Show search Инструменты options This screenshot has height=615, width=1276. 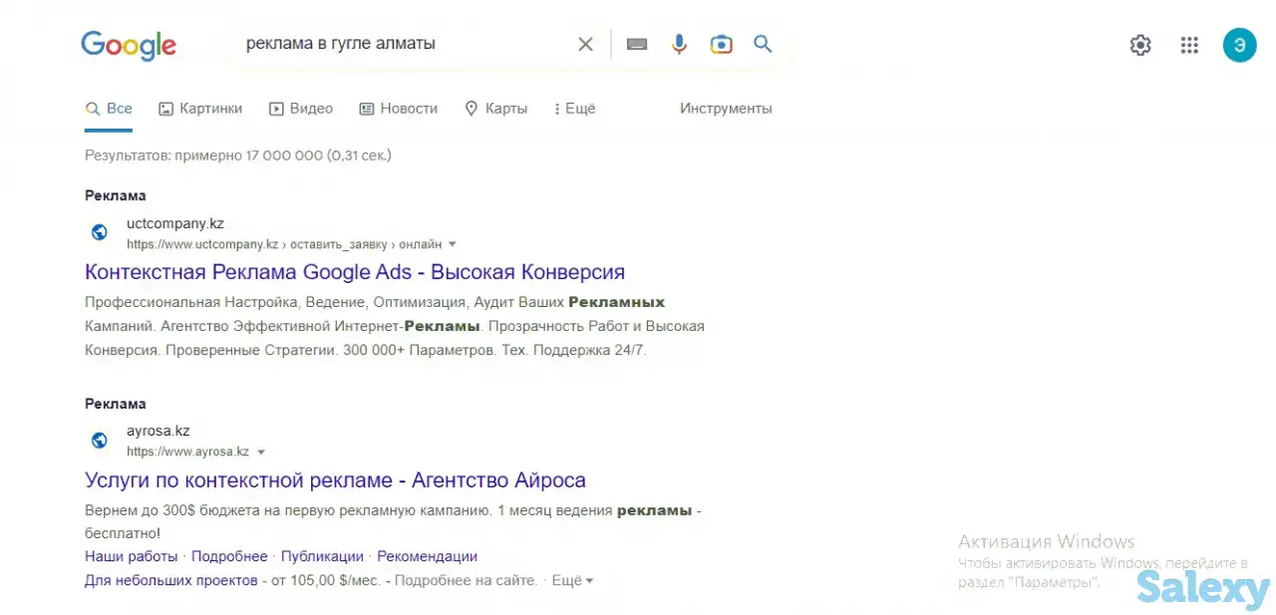click(726, 109)
